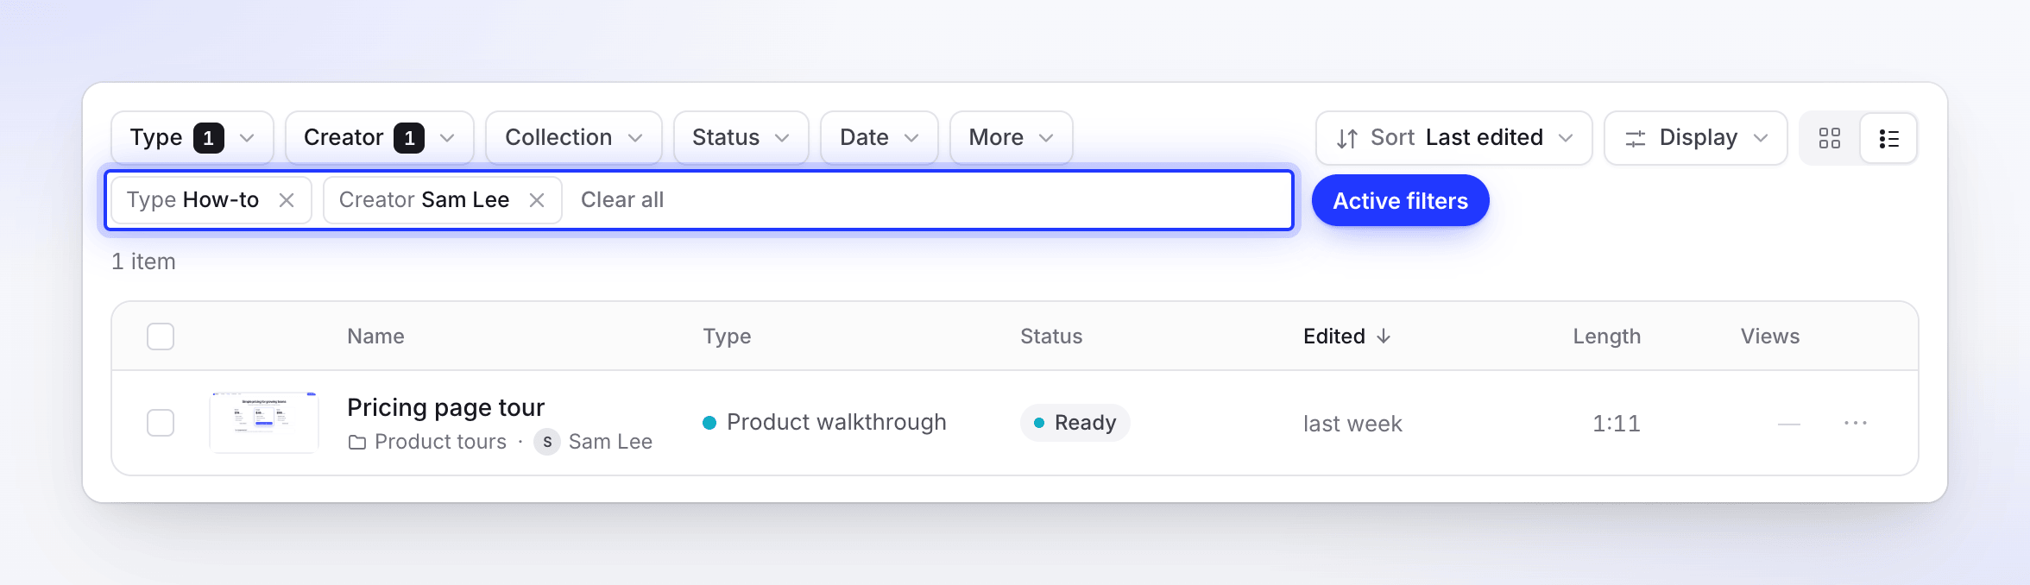This screenshot has width=2030, height=585.
Task: Change the Sort Last edited option
Action: 1454,138
